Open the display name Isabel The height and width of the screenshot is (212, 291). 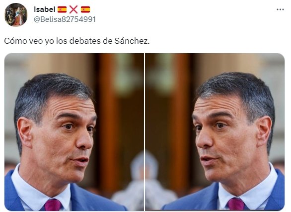44,9
